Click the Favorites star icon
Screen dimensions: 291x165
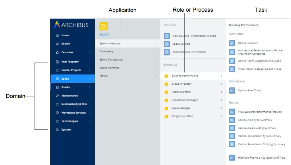click(57, 52)
